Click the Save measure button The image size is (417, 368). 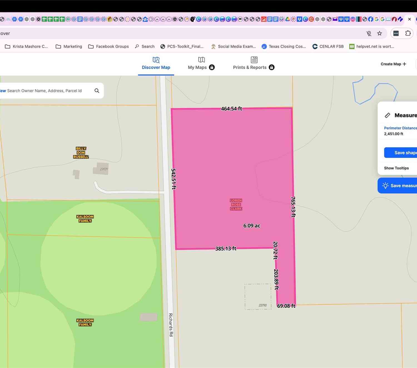(397, 186)
